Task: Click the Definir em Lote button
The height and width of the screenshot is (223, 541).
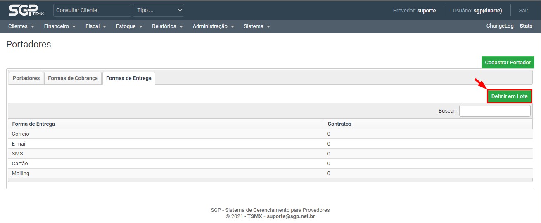Action: tap(509, 96)
